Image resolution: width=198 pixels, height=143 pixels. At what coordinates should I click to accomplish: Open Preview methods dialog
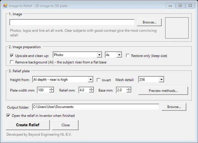click(163, 91)
